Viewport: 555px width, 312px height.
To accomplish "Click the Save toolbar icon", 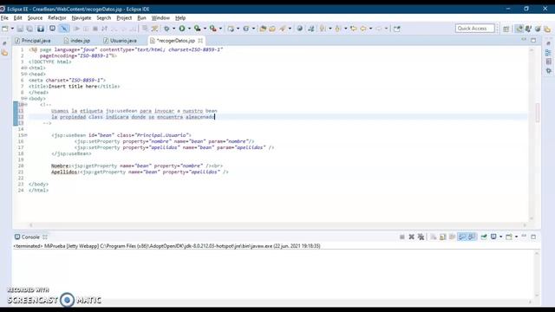I will 20,29.
